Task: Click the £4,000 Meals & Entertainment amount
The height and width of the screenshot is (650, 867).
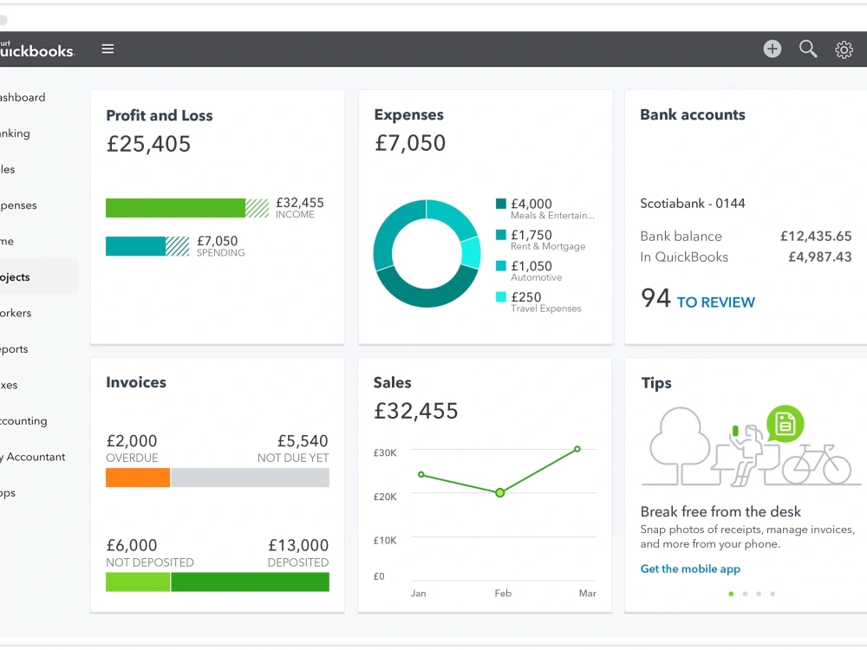Action: click(x=531, y=204)
